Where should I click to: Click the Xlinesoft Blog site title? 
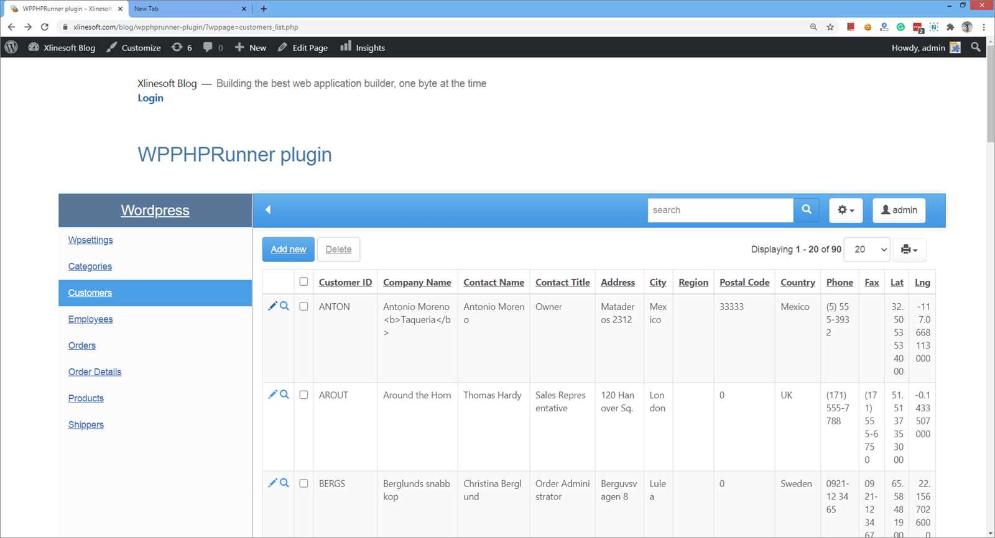(x=167, y=83)
